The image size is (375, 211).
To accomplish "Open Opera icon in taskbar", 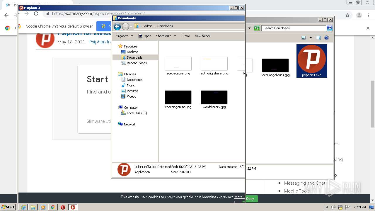I will pos(63,207).
